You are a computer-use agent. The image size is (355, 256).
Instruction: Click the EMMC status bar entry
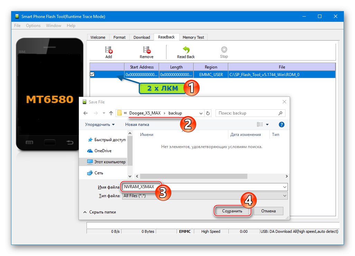[185, 231]
